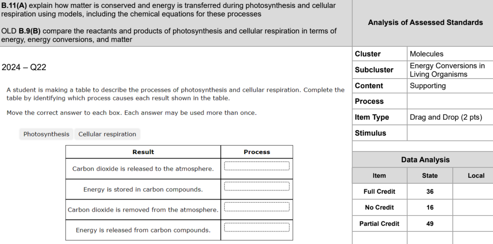Click the Cluster value Molecules cell
Viewport: 493px width, 244px height.
pos(450,54)
